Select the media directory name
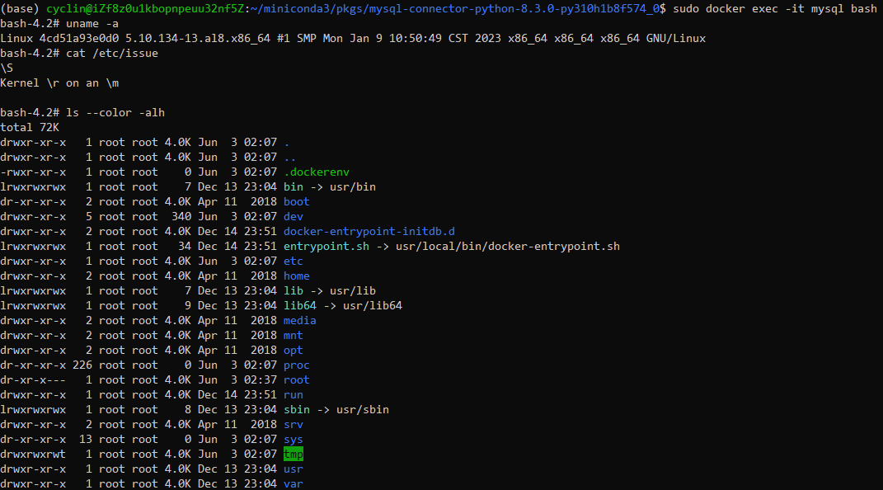883x490 pixels. coord(299,320)
